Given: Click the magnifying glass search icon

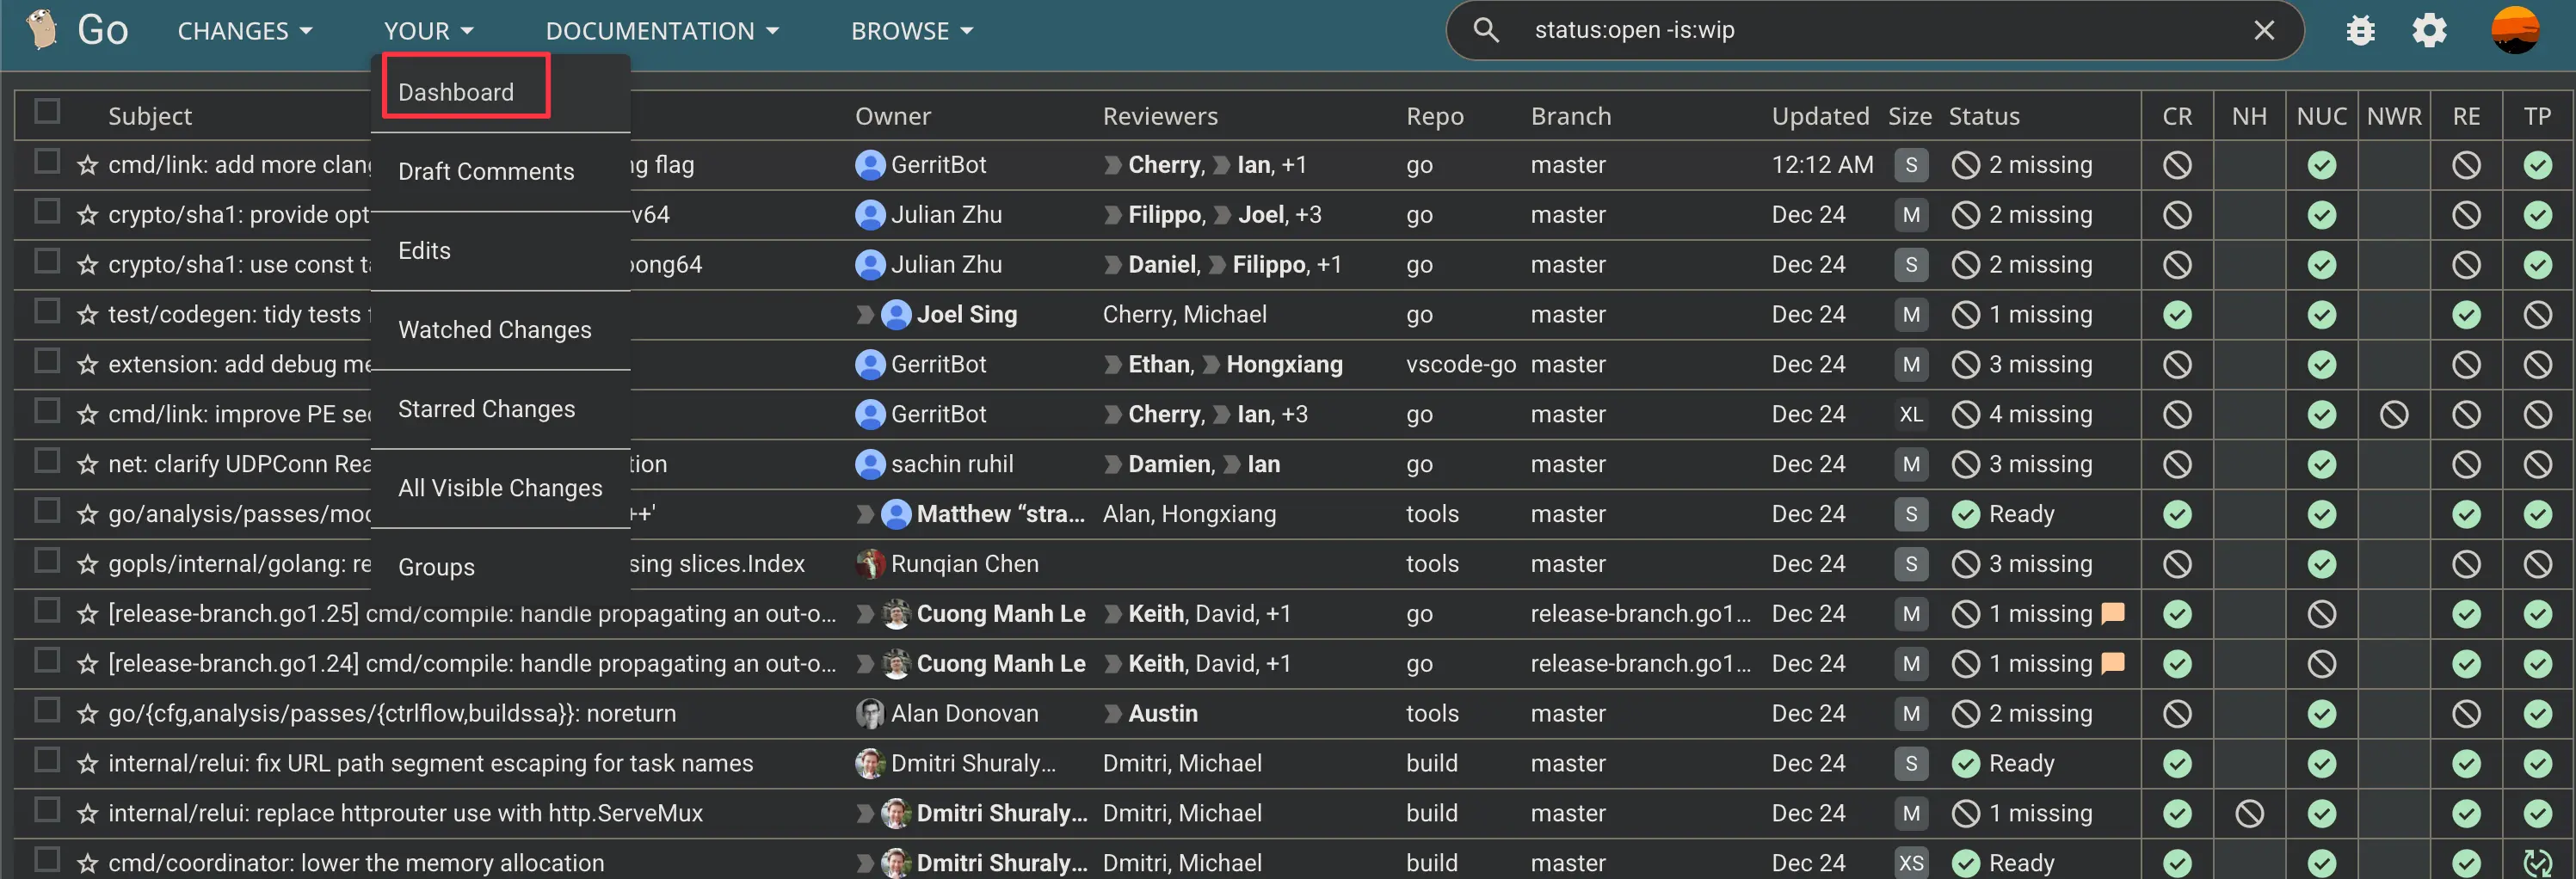Looking at the screenshot, I should click(x=1486, y=29).
